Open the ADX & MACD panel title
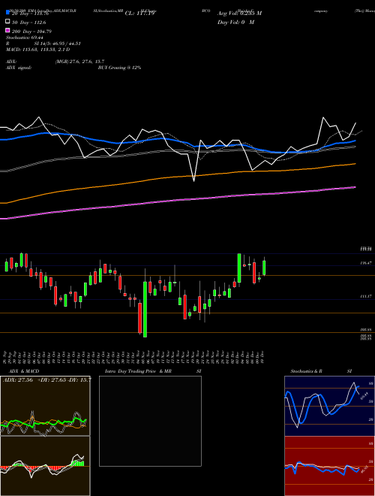 pyautogui.click(x=24, y=371)
